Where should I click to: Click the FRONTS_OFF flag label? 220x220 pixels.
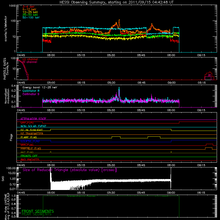pyautogui.click(x=29, y=156)
